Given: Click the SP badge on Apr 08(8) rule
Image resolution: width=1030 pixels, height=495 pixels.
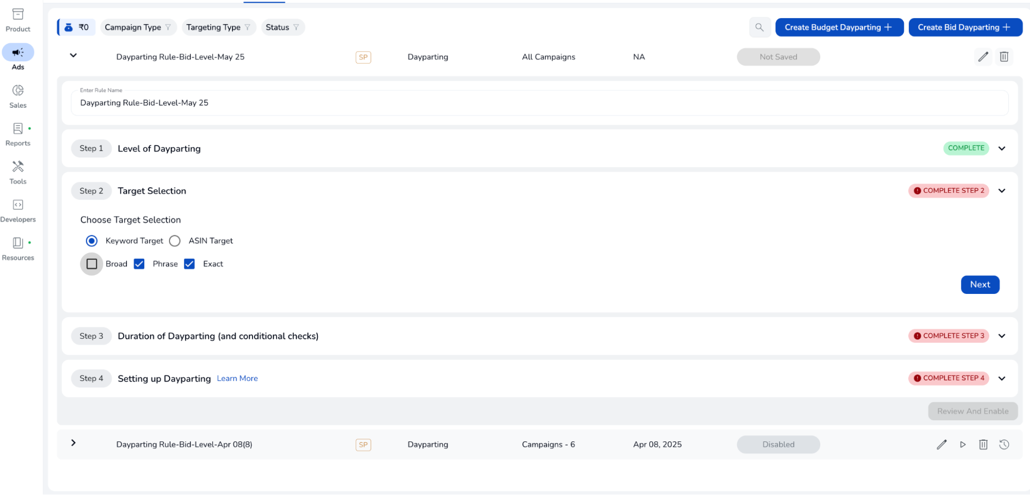Looking at the screenshot, I should coord(363,444).
